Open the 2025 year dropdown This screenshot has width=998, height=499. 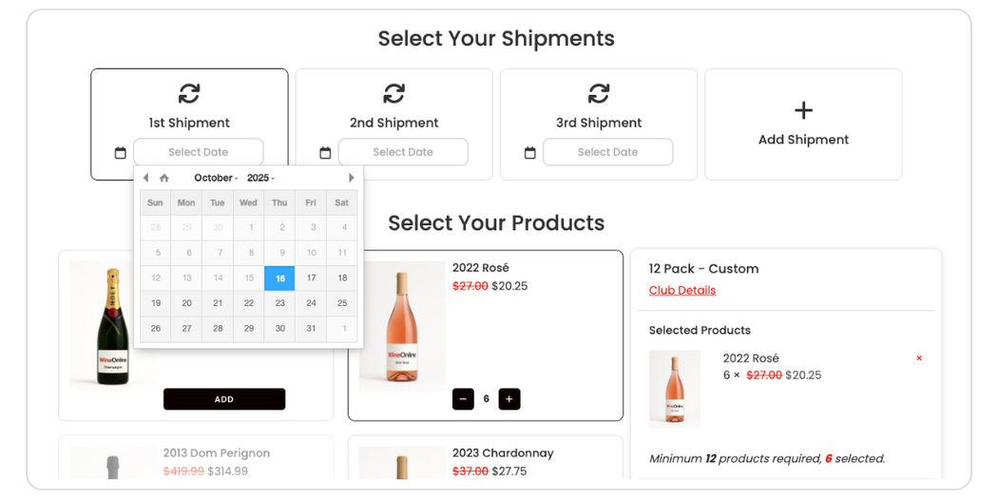pyautogui.click(x=260, y=178)
